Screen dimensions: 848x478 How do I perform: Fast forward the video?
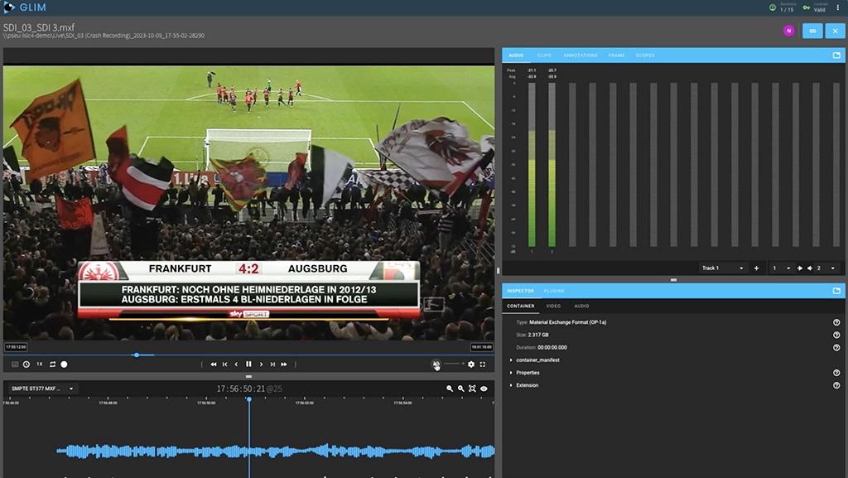(x=284, y=365)
